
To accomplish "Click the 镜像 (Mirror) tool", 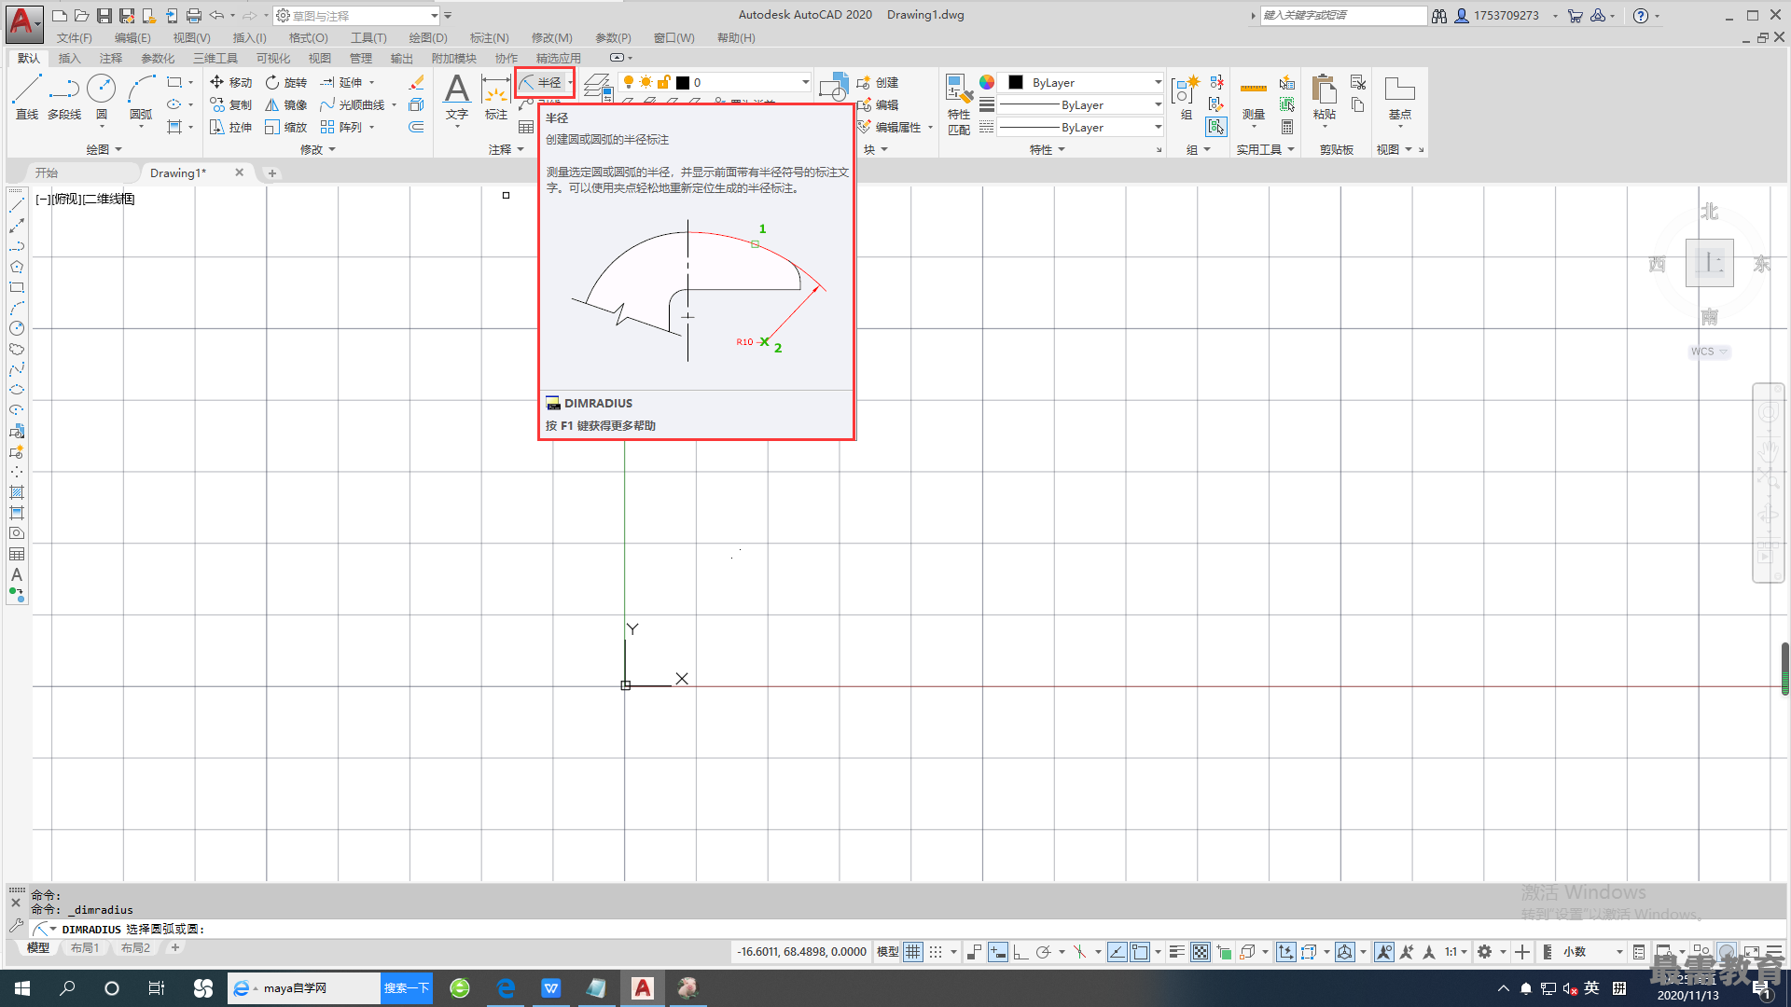I will pyautogui.click(x=285, y=104).
